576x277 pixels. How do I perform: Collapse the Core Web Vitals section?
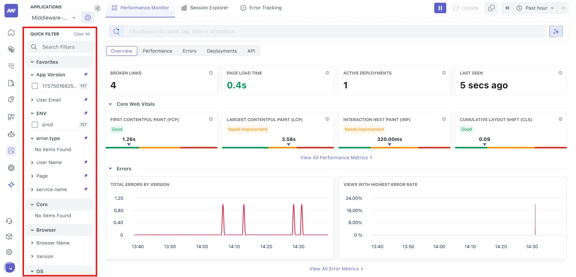click(110, 104)
